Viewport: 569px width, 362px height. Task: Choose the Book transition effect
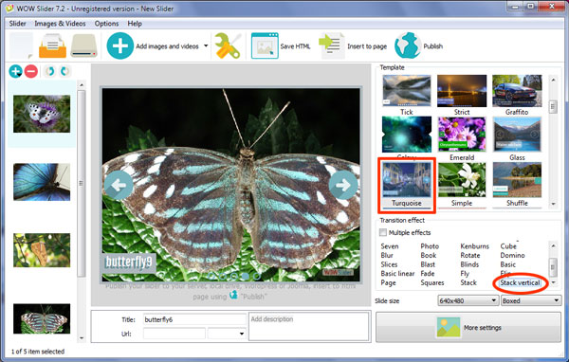(x=429, y=255)
